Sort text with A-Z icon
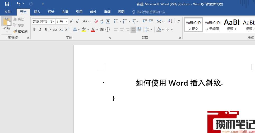This screenshot has height=133, width=255. point(170,21)
